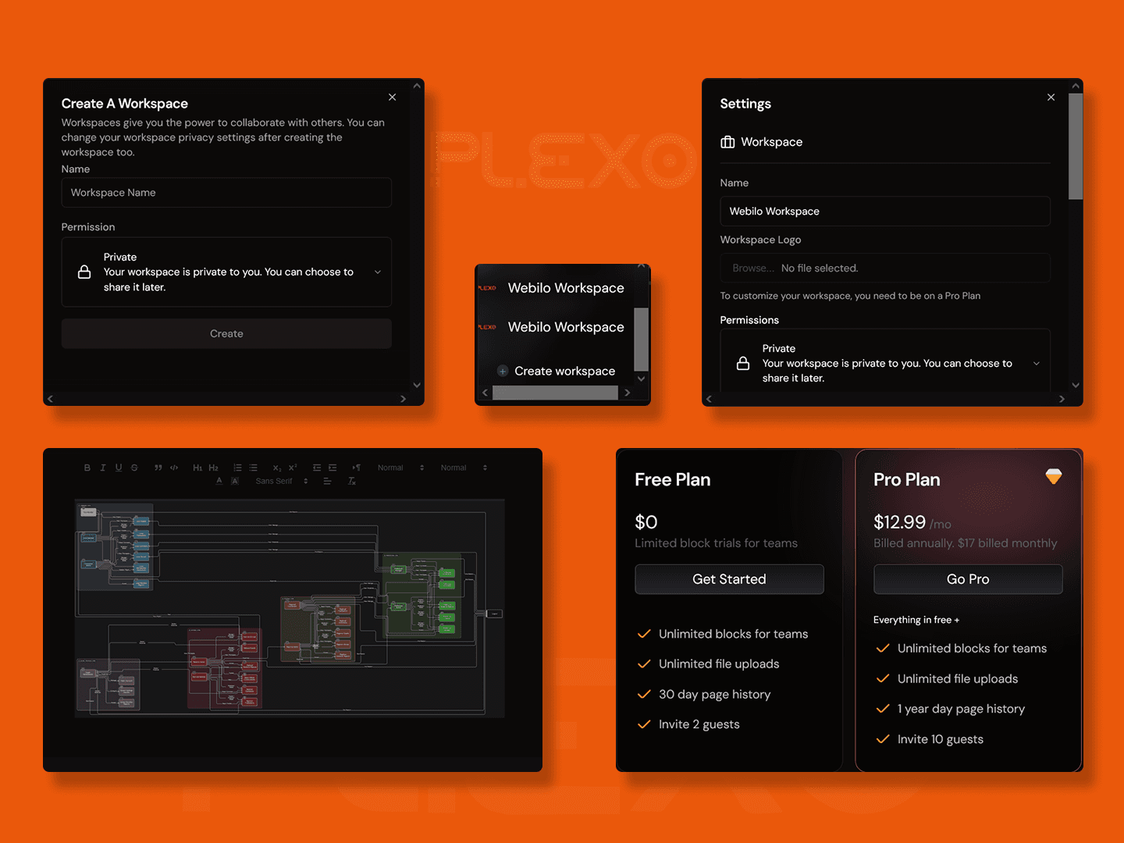Screen dimensions: 1124x843
Task: Click Get Started on the Free Plan
Action: pos(729,579)
